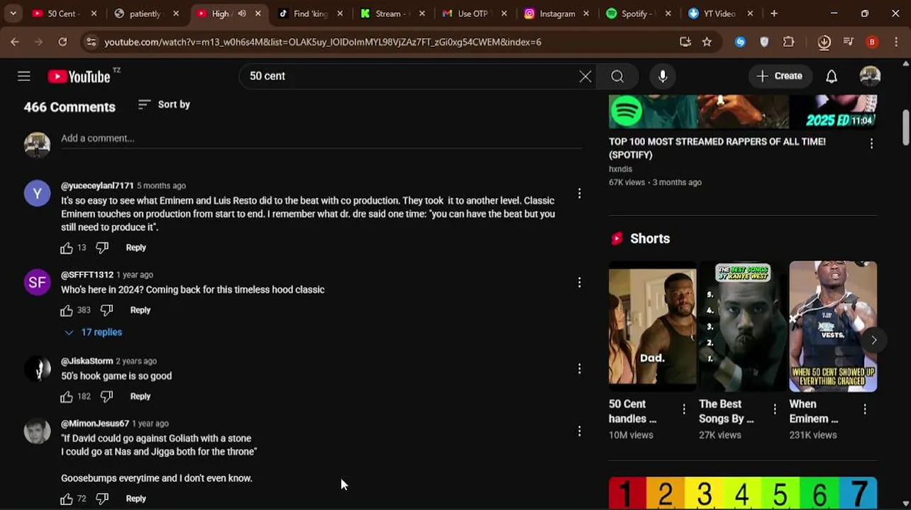This screenshot has height=510, width=911.
Task: View site information icon in the address bar
Action: (90, 42)
